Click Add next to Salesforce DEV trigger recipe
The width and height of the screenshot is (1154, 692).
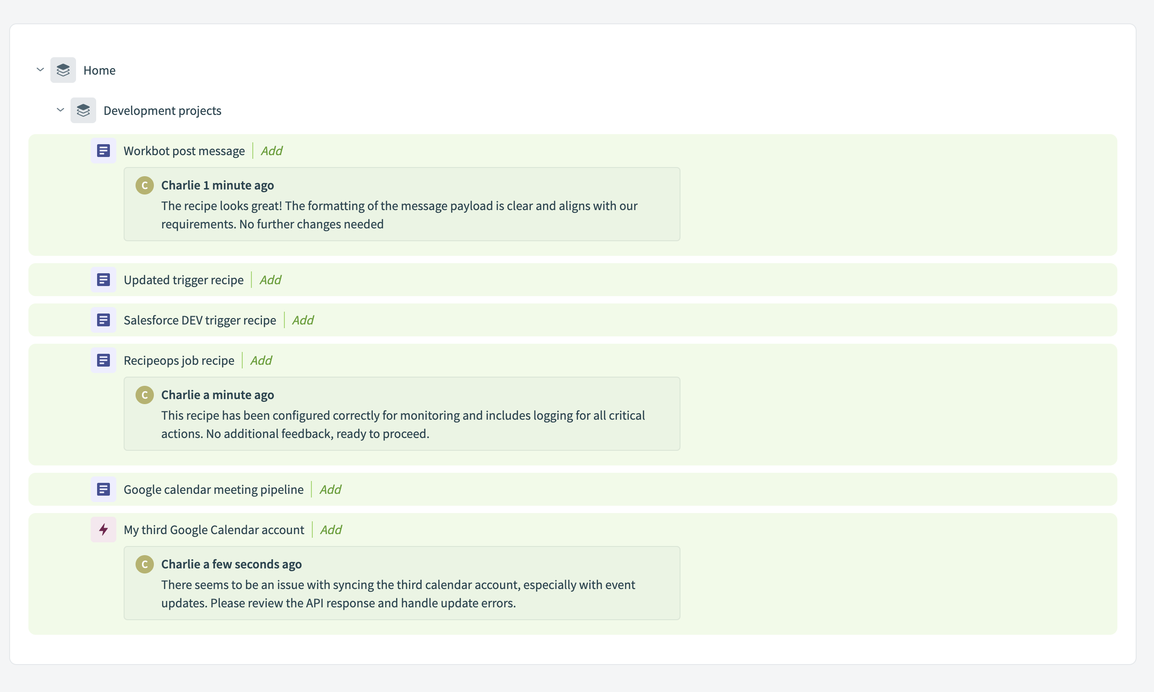coord(302,320)
